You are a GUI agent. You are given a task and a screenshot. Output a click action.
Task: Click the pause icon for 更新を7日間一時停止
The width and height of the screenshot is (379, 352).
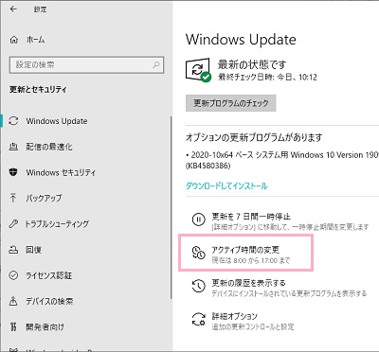[198, 220]
